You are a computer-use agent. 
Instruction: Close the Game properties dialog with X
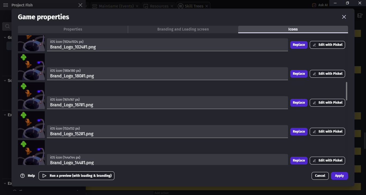(x=344, y=17)
